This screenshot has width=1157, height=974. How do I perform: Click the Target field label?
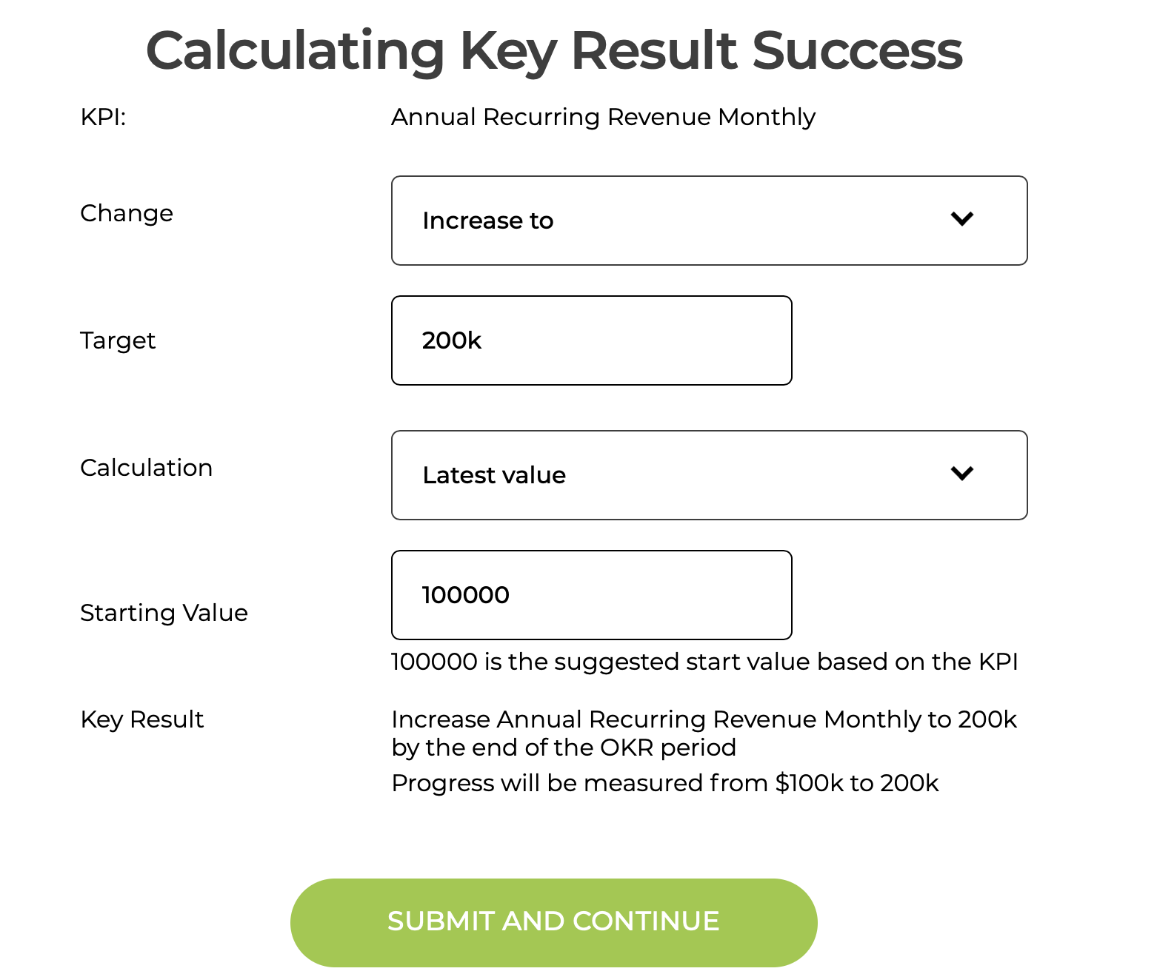pos(118,340)
